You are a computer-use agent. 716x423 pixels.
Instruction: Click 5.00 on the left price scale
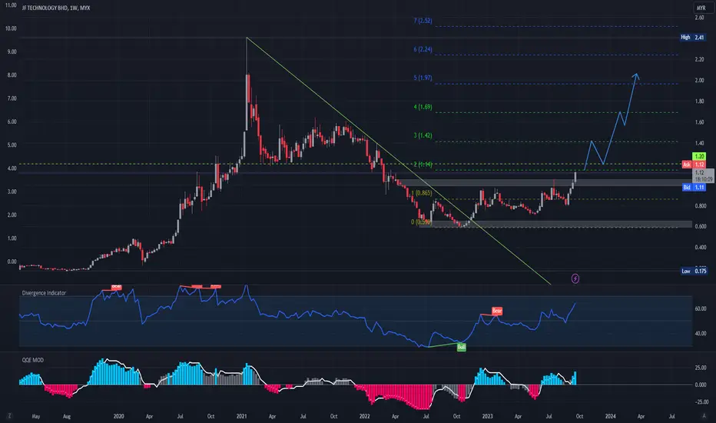click(x=12, y=145)
